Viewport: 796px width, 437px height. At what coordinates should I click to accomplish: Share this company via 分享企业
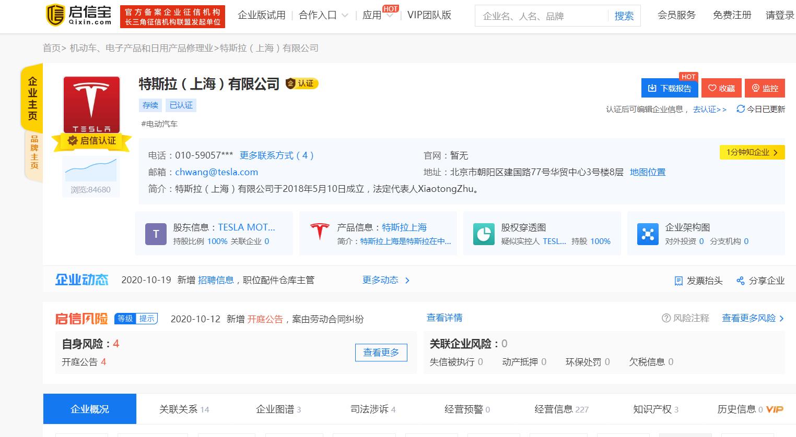tap(760, 281)
